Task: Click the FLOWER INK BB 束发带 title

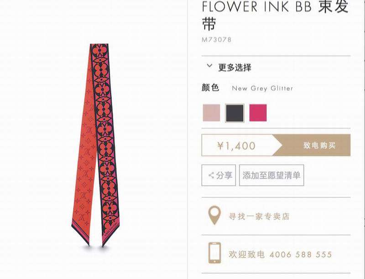Action: click(x=276, y=15)
